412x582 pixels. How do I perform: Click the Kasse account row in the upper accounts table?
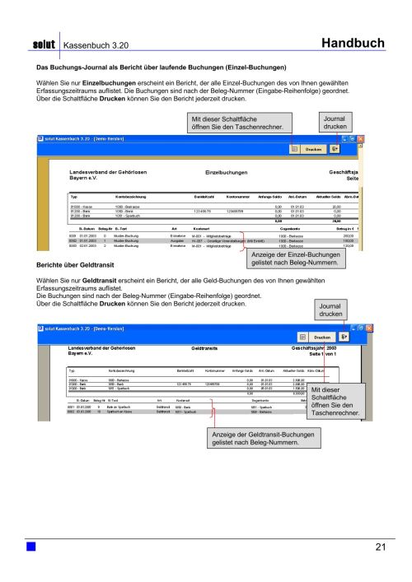point(213,207)
